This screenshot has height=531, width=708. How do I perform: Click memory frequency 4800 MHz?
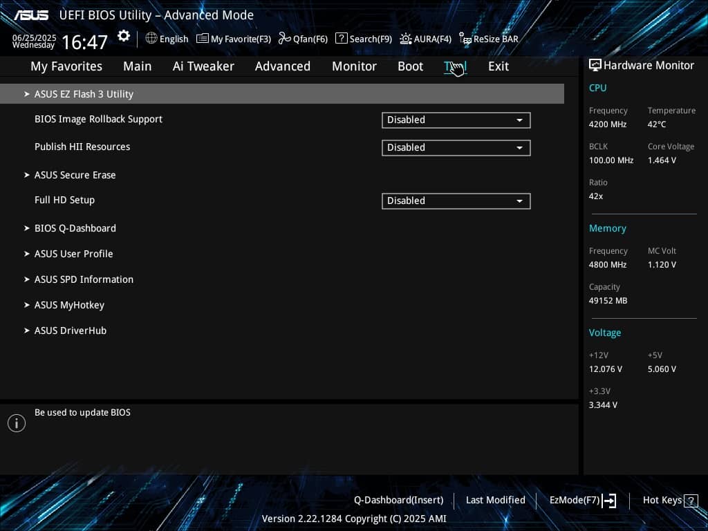click(x=607, y=265)
